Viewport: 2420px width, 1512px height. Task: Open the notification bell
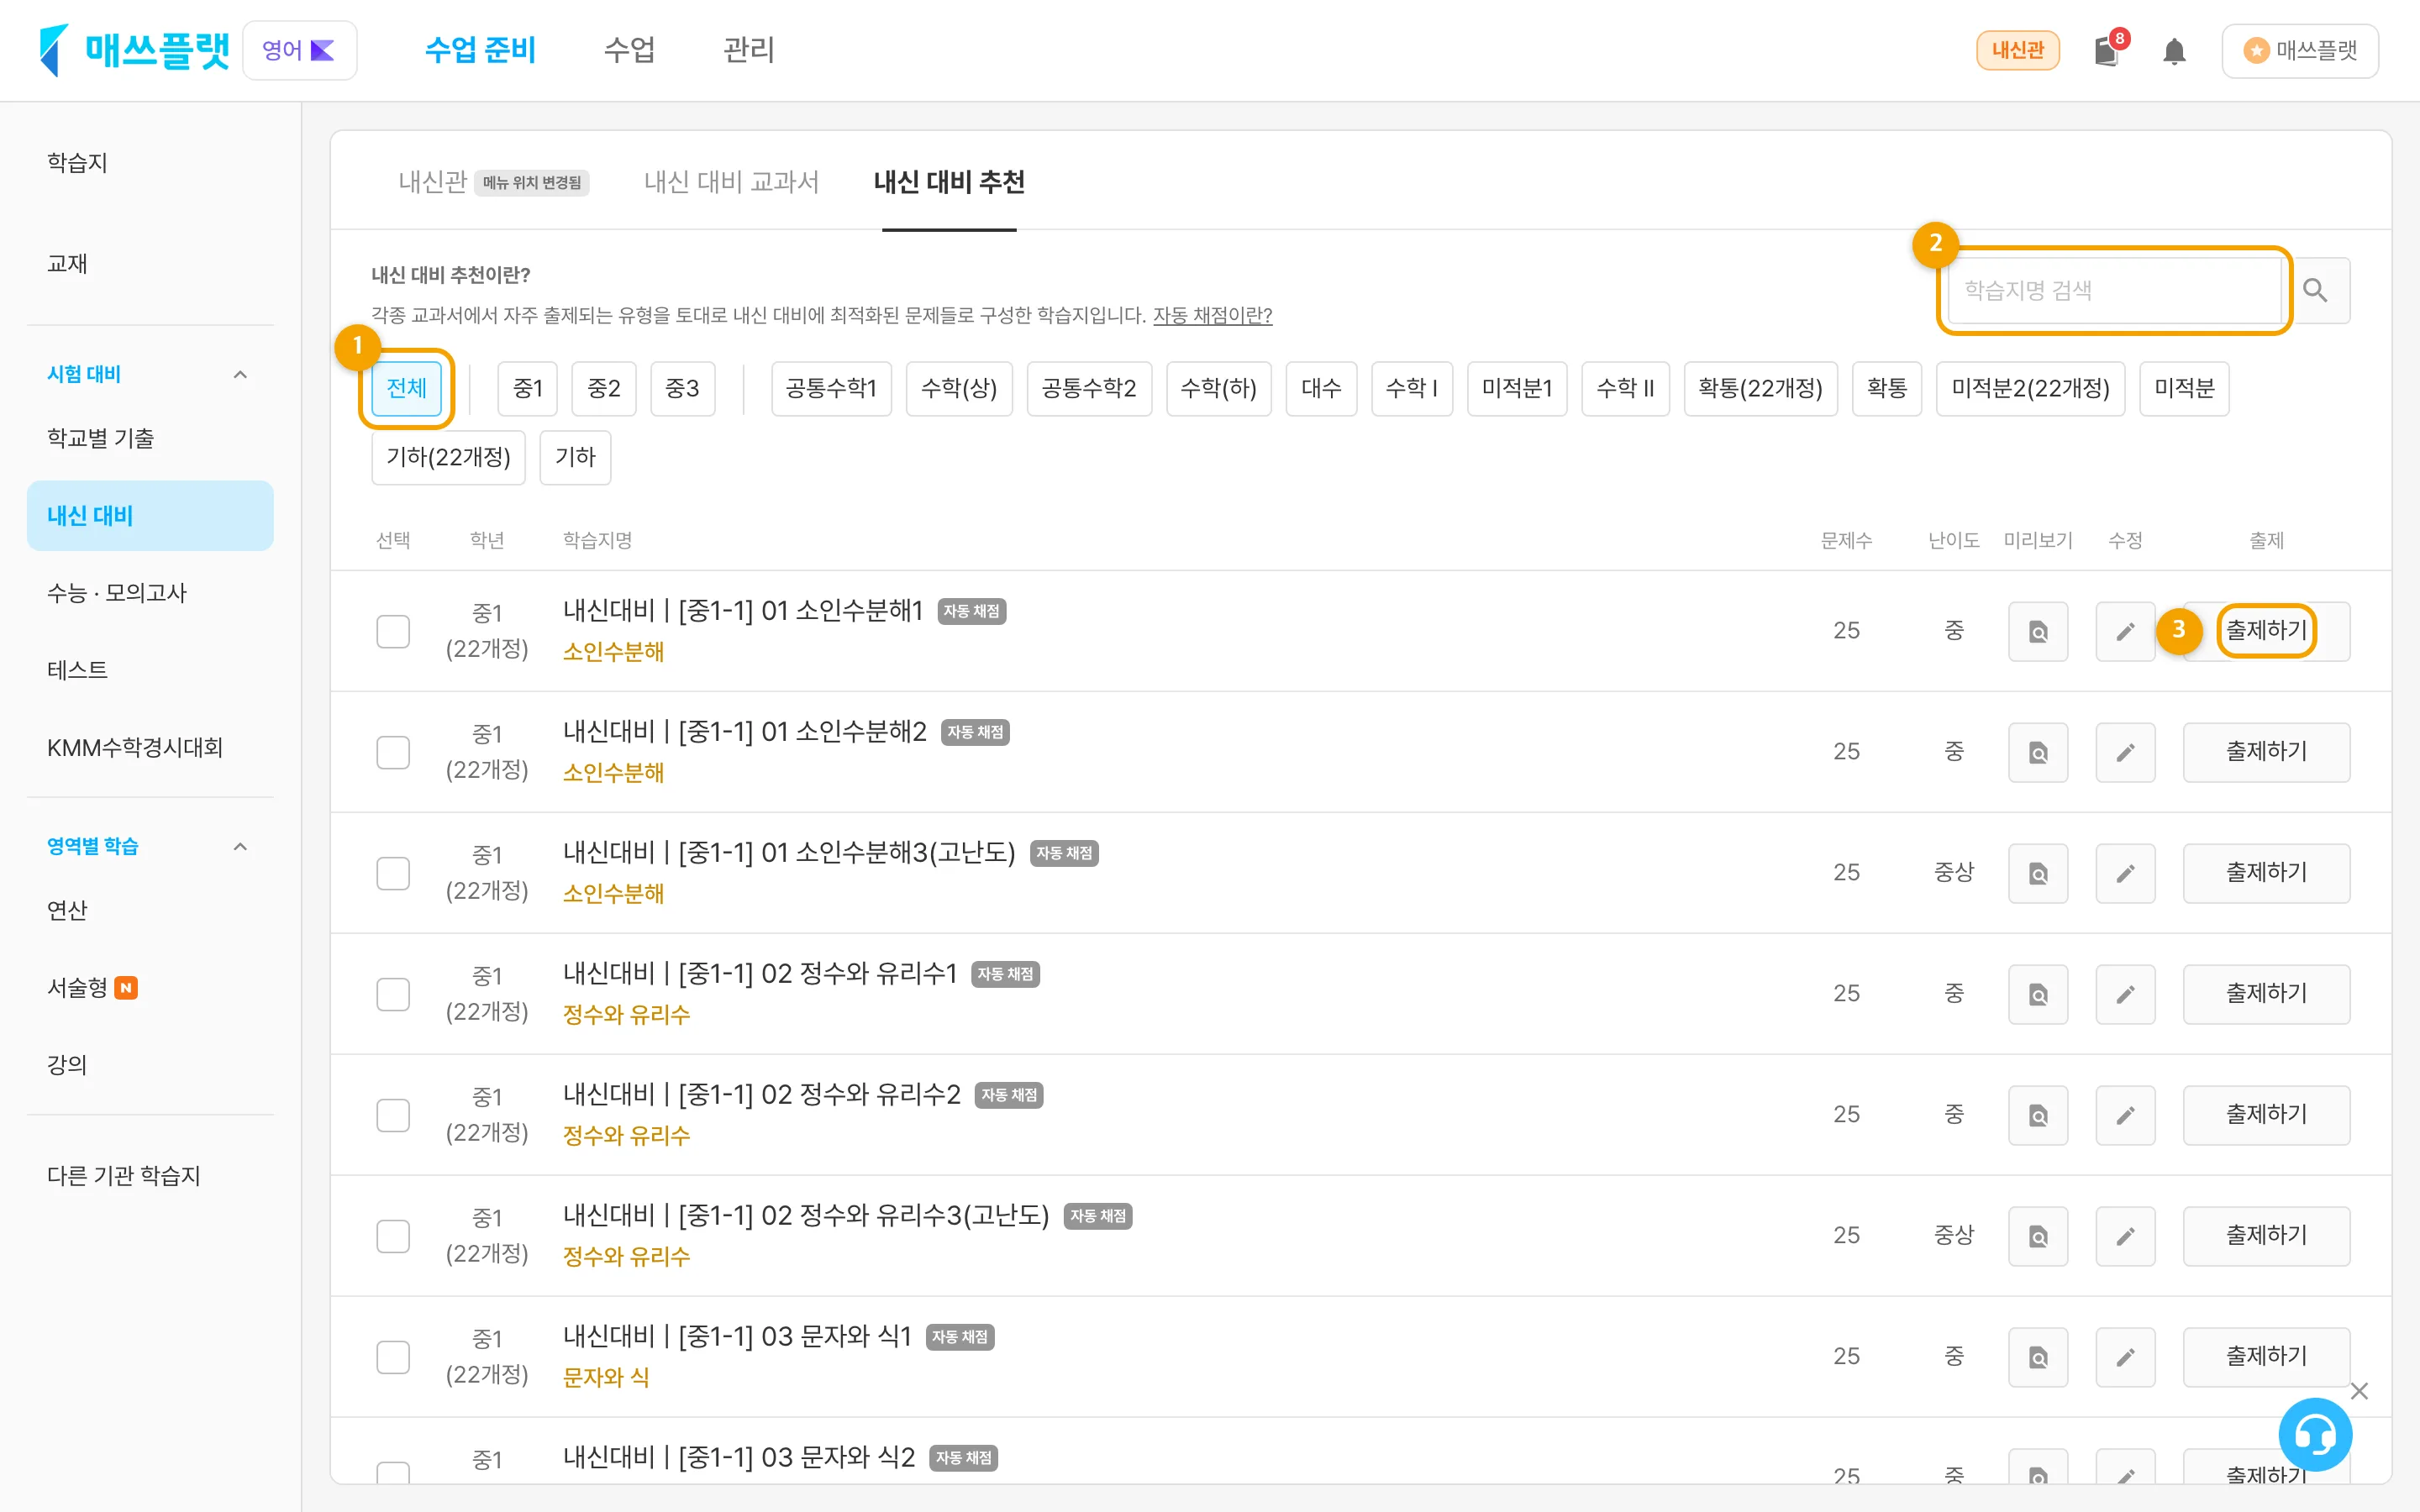2174,51
